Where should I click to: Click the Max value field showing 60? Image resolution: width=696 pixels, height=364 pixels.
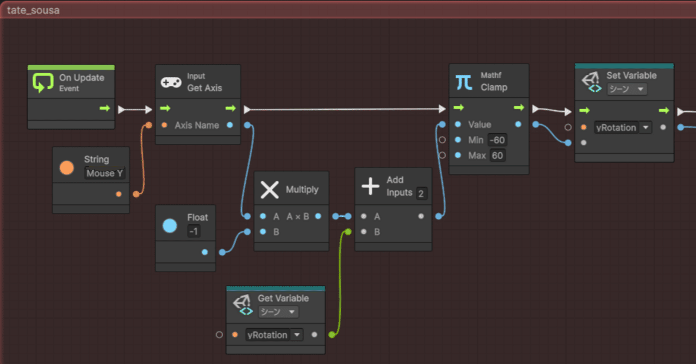497,155
